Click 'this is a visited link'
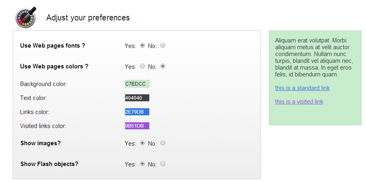 [299, 102]
